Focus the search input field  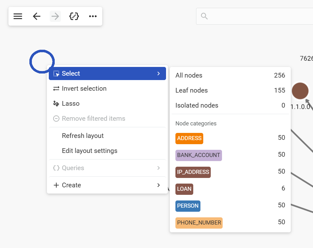pyautogui.click(x=260, y=16)
